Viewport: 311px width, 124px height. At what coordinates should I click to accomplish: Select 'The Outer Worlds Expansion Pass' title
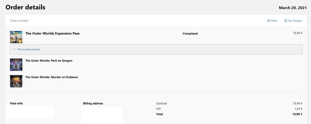(52, 33)
